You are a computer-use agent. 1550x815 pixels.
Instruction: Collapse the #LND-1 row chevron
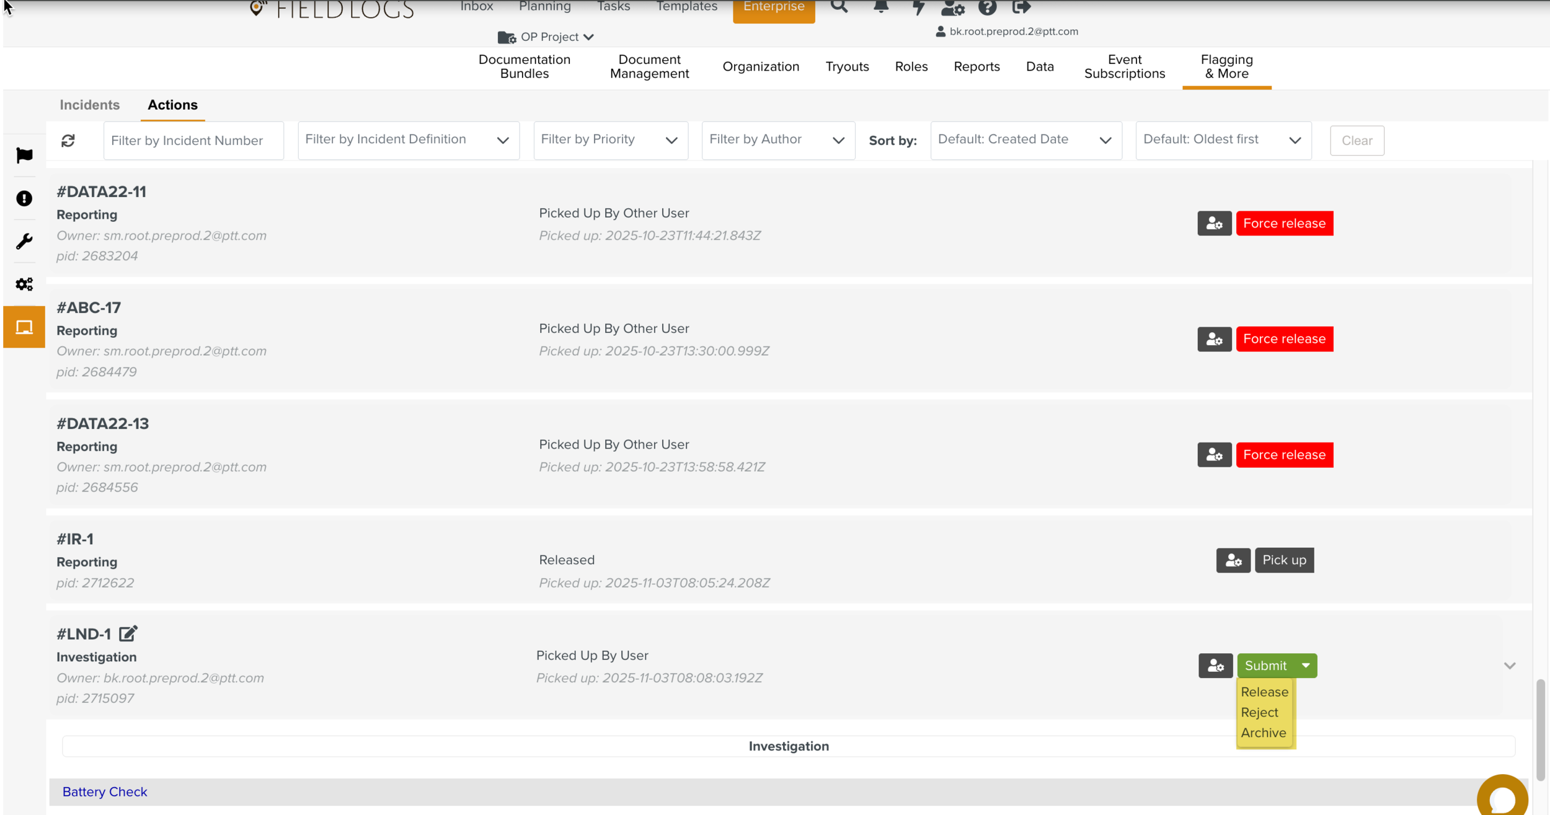(x=1509, y=666)
